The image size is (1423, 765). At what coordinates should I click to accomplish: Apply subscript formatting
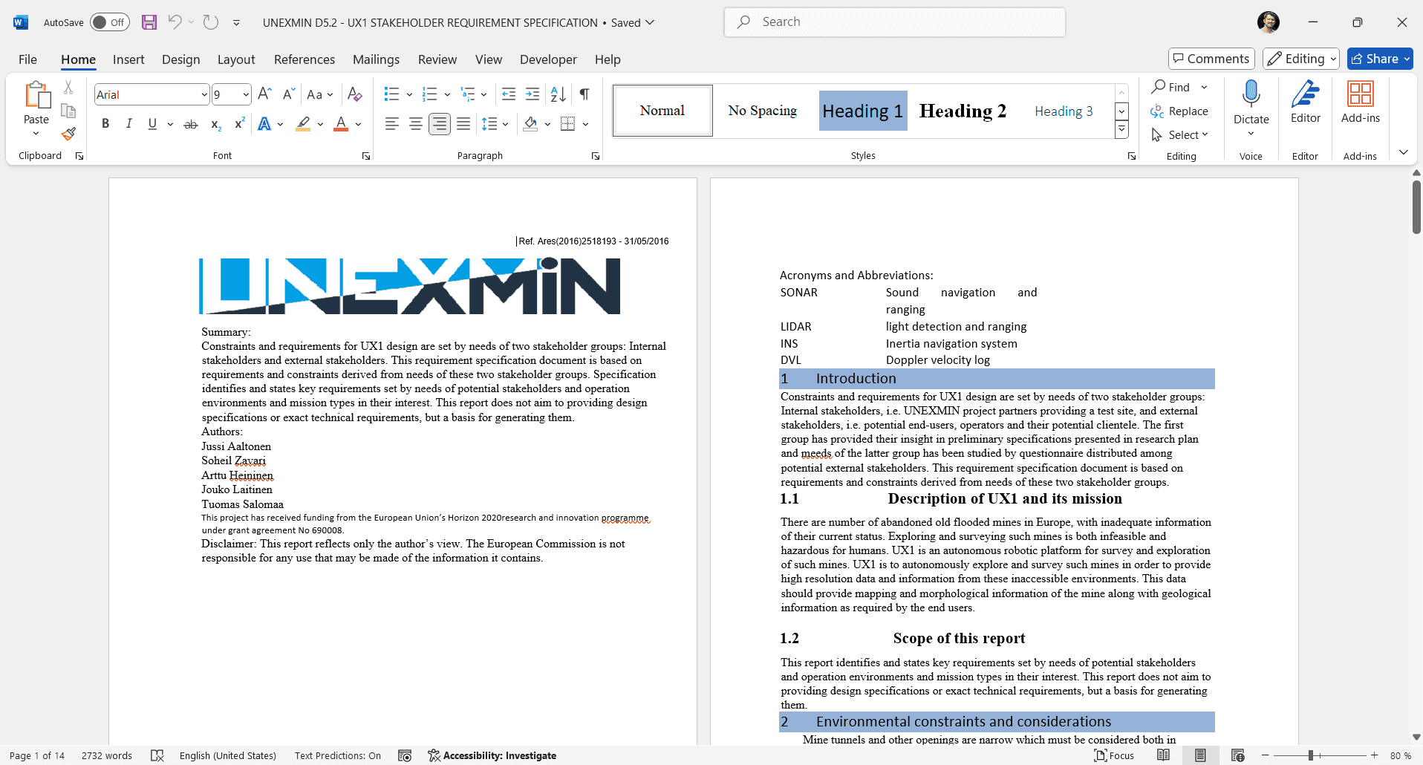coord(215,124)
